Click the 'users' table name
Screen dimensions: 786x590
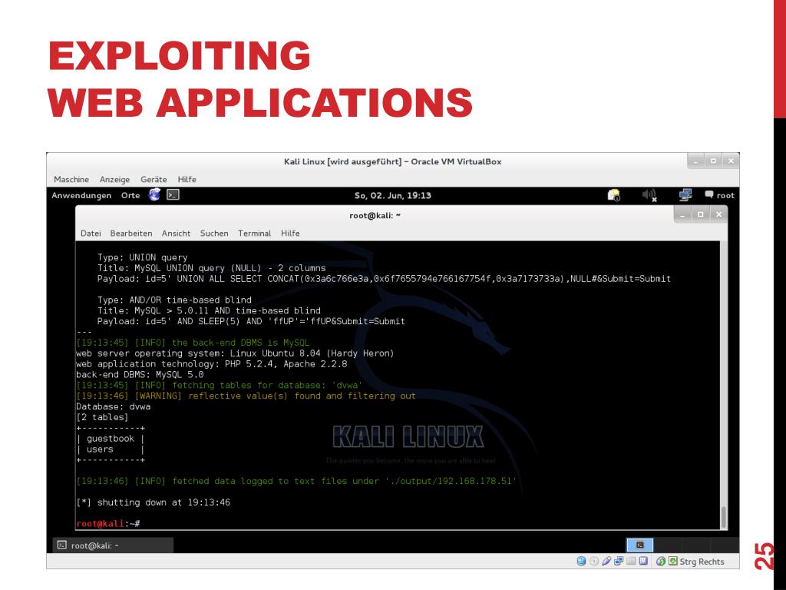(100, 449)
